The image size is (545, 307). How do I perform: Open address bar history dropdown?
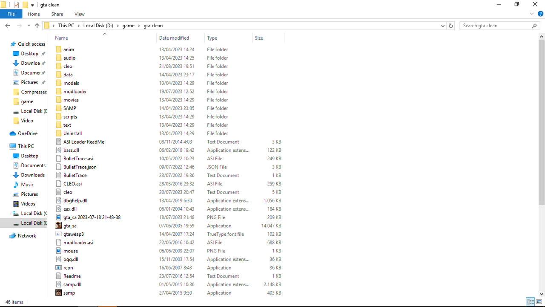click(x=443, y=26)
